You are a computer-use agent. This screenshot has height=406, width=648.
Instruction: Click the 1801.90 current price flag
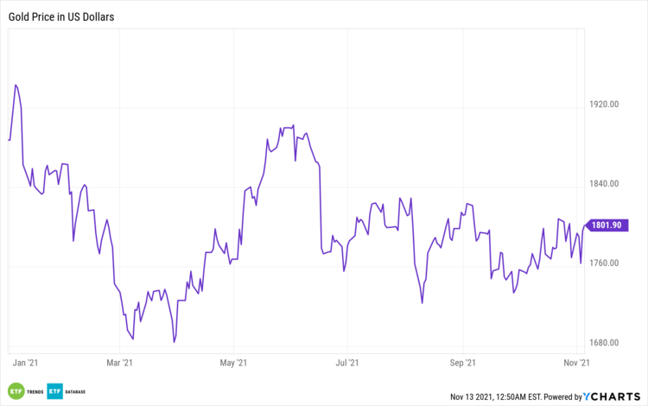pyautogui.click(x=605, y=225)
